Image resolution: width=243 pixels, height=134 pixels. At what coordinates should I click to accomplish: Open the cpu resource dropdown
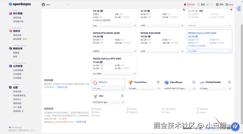[x=114, y=26]
